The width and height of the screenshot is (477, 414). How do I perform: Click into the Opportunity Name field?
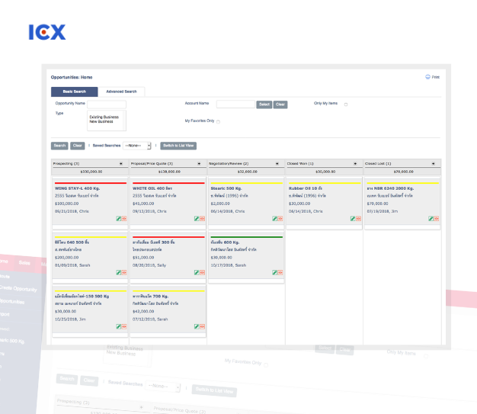(107, 104)
